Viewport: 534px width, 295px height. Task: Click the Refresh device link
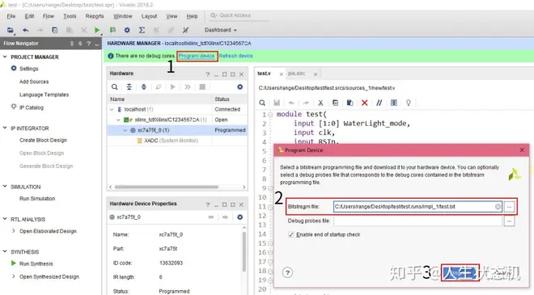(x=235, y=56)
